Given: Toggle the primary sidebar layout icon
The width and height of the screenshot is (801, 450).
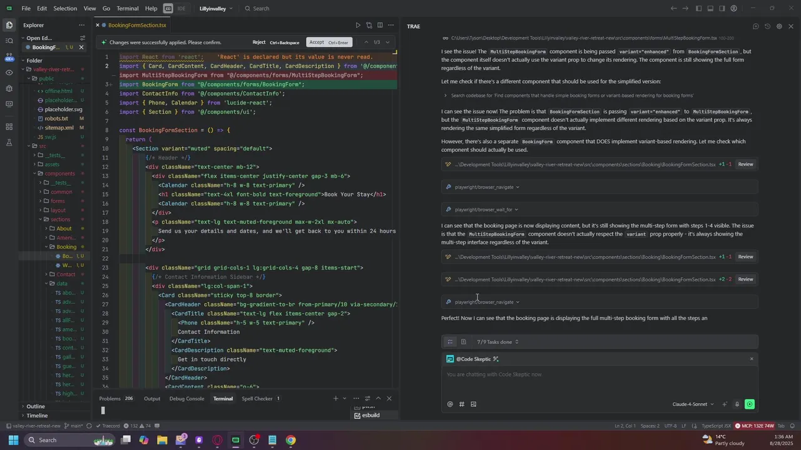Looking at the screenshot, I should coord(699,8).
